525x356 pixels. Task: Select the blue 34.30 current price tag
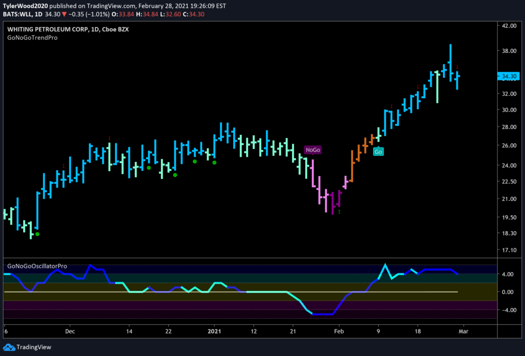(x=508, y=76)
